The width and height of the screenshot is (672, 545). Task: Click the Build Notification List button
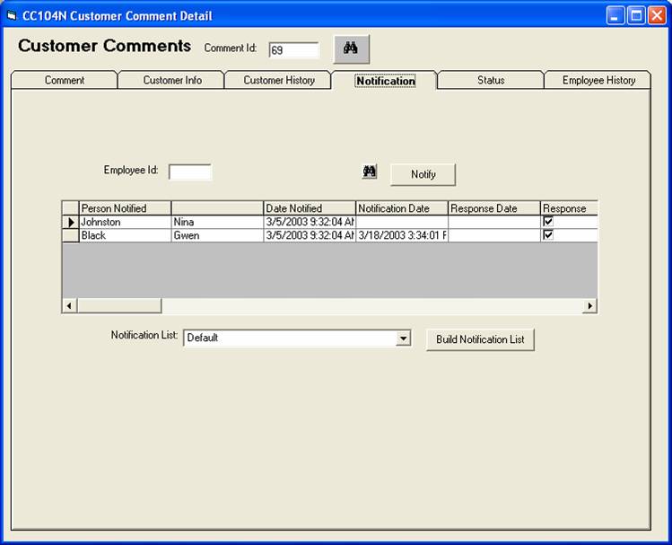(480, 339)
